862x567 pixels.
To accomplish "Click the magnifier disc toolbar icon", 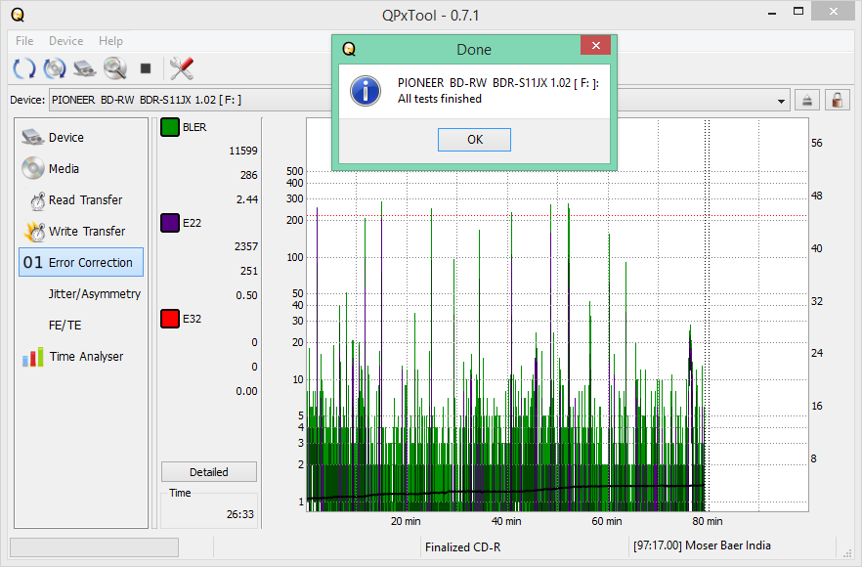I will [115, 68].
